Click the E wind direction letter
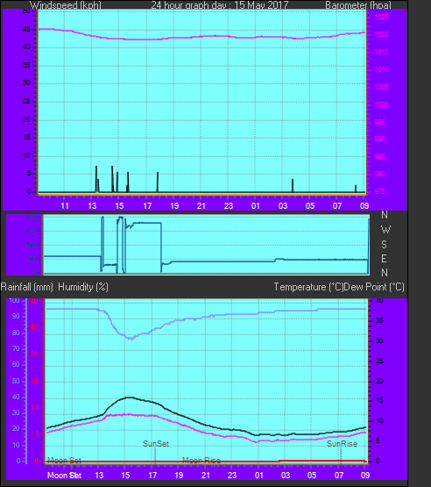431x487 pixels. (x=385, y=259)
